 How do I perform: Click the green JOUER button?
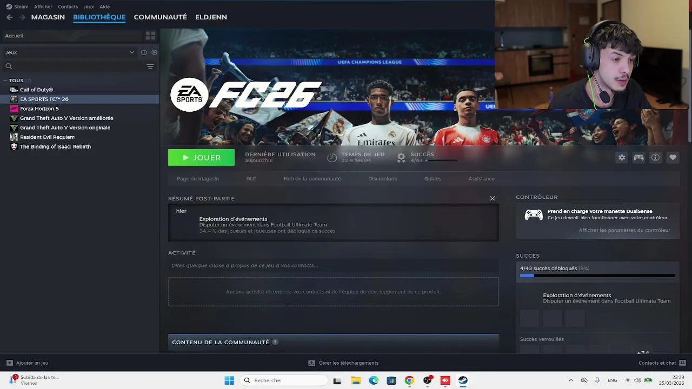(x=201, y=157)
